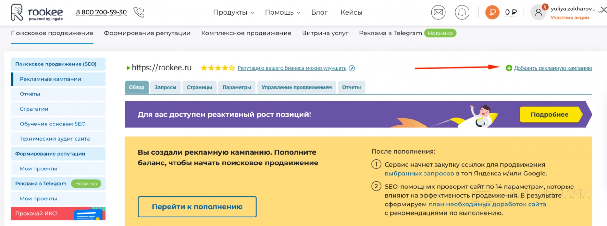This screenshot has height=226, width=607.
Task: Open the Блог menu item
Action: pyautogui.click(x=319, y=12)
